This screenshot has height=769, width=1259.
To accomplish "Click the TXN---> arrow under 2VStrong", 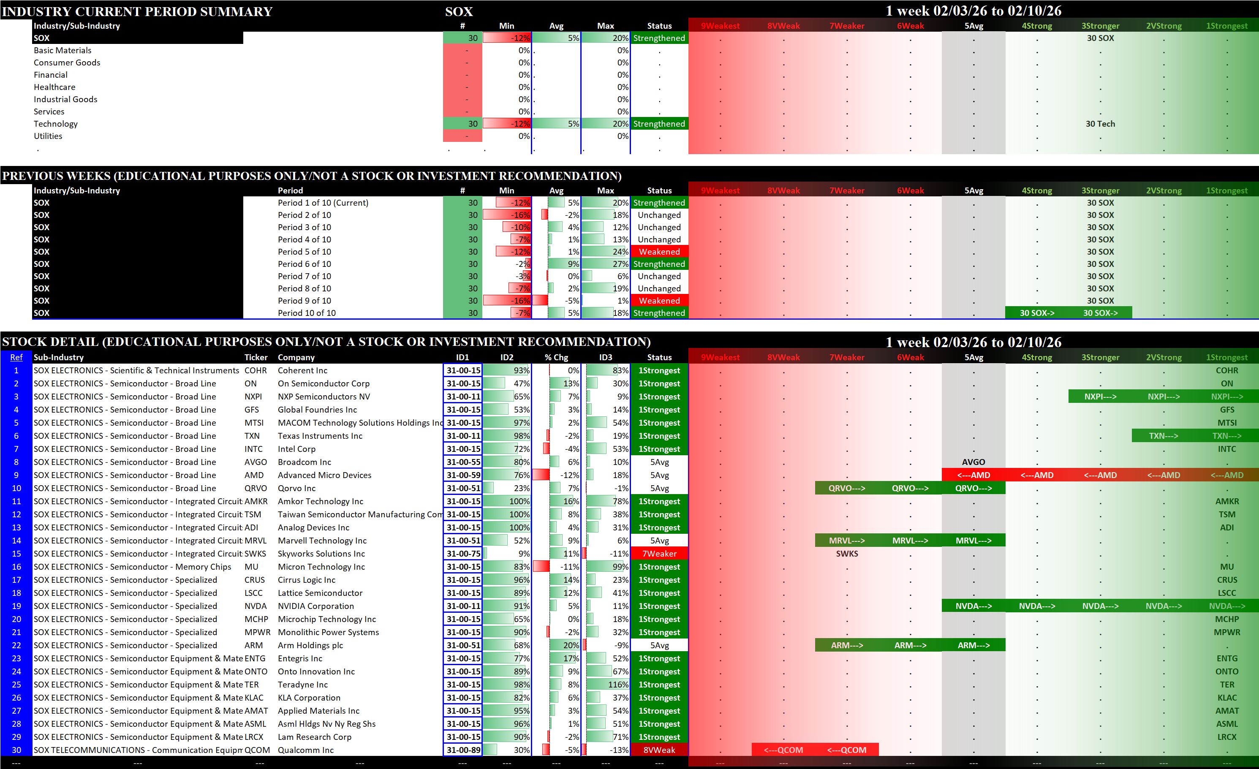I will click(1164, 435).
